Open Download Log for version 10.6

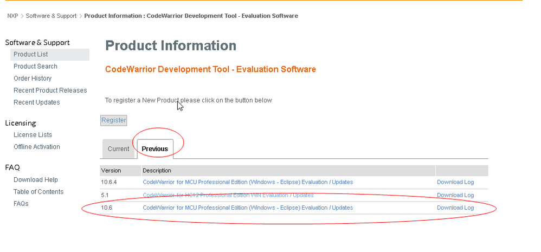(x=455, y=208)
